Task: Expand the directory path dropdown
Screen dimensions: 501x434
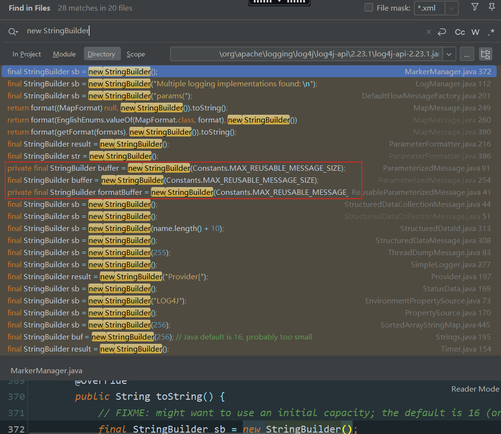Action: click(449, 54)
